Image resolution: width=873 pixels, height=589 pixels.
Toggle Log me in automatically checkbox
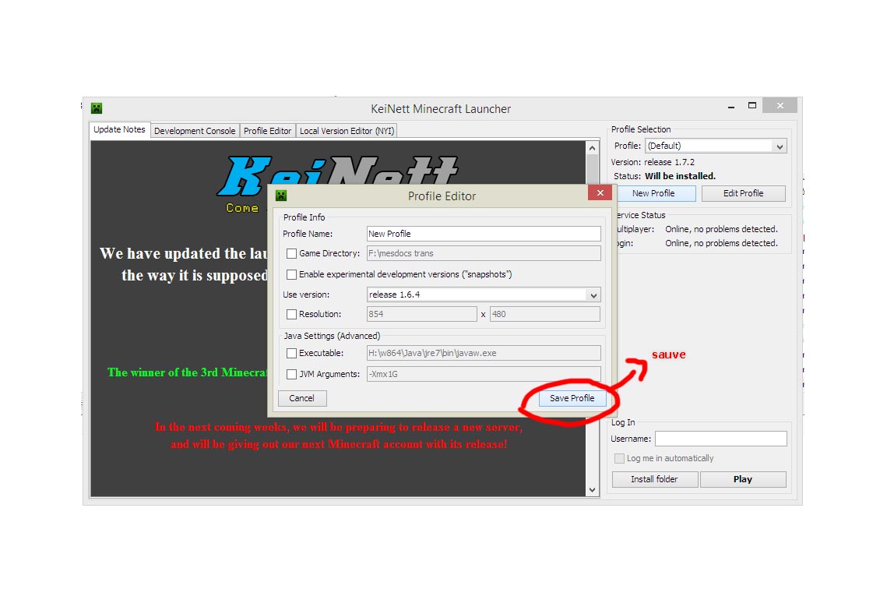click(x=619, y=459)
